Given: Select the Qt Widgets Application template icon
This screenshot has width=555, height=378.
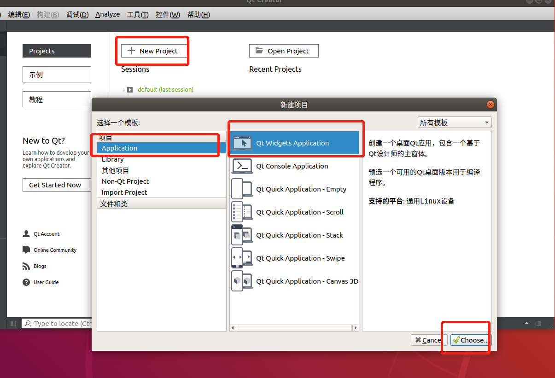Looking at the screenshot, I should (242, 143).
